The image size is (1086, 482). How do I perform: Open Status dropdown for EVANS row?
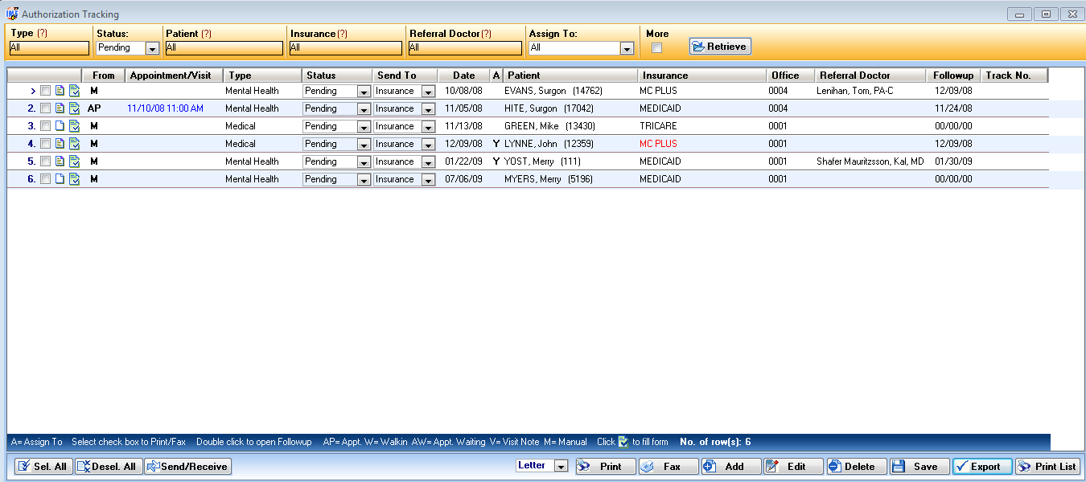[x=364, y=92]
